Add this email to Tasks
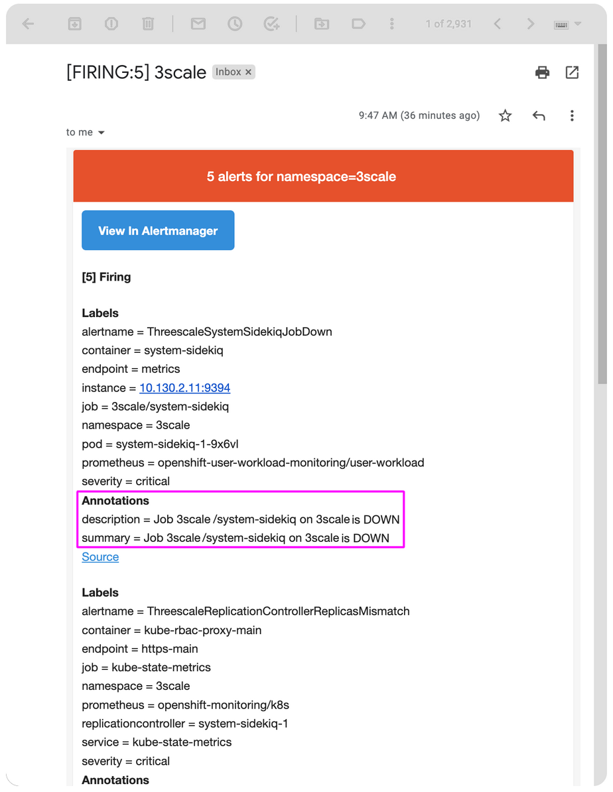This screenshot has width=613, height=792. [x=271, y=24]
